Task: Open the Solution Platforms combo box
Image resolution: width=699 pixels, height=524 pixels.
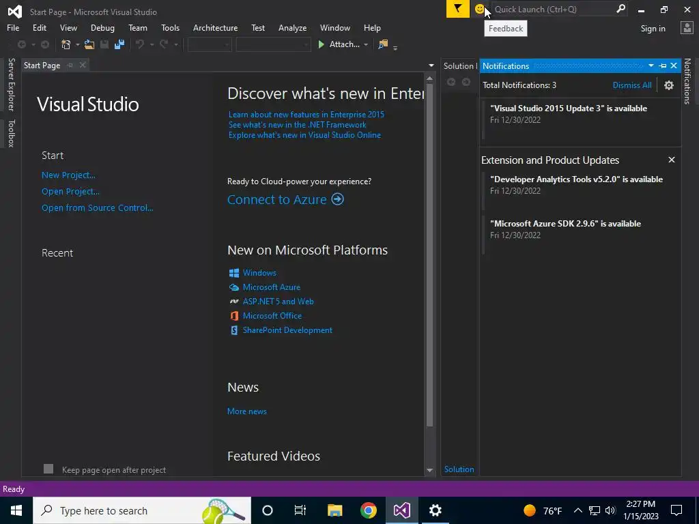Action: coord(273,44)
